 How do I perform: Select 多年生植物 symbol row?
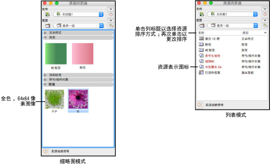(232, 56)
